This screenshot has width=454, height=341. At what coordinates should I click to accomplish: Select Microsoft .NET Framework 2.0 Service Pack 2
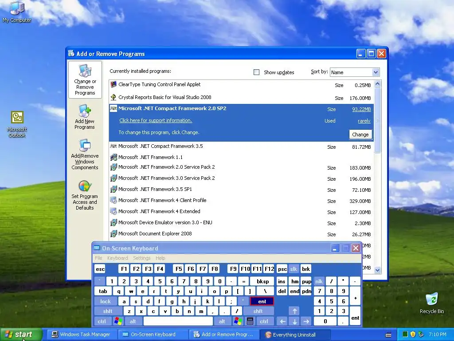pyautogui.click(x=241, y=167)
